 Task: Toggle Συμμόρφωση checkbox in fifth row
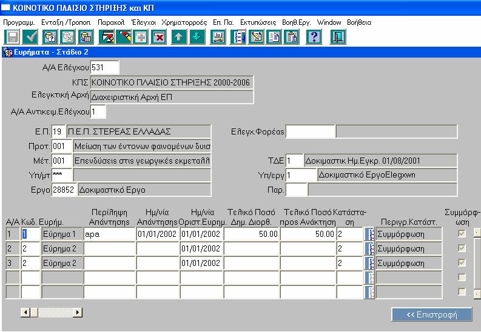(462, 291)
